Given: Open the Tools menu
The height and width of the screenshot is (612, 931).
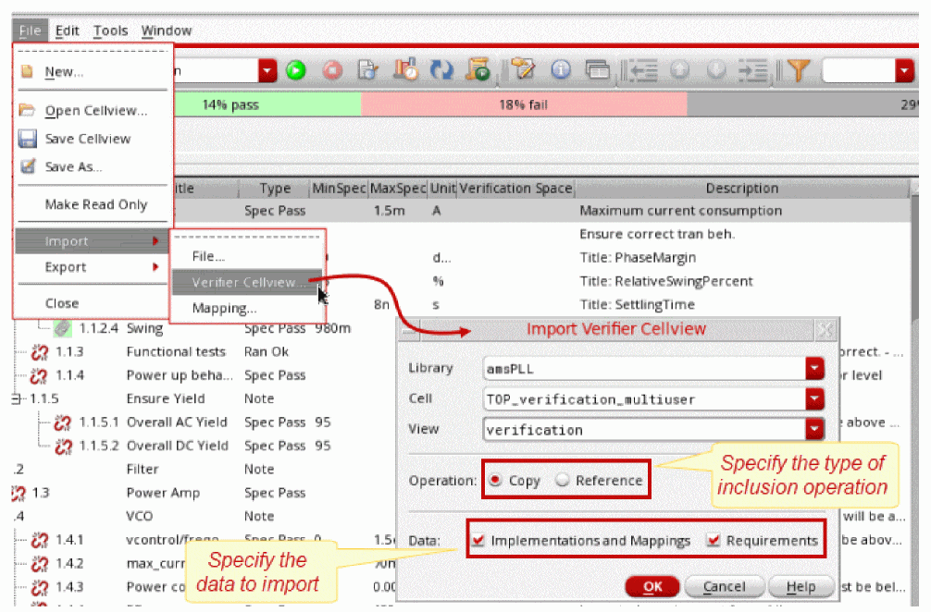Looking at the screenshot, I should tap(110, 31).
